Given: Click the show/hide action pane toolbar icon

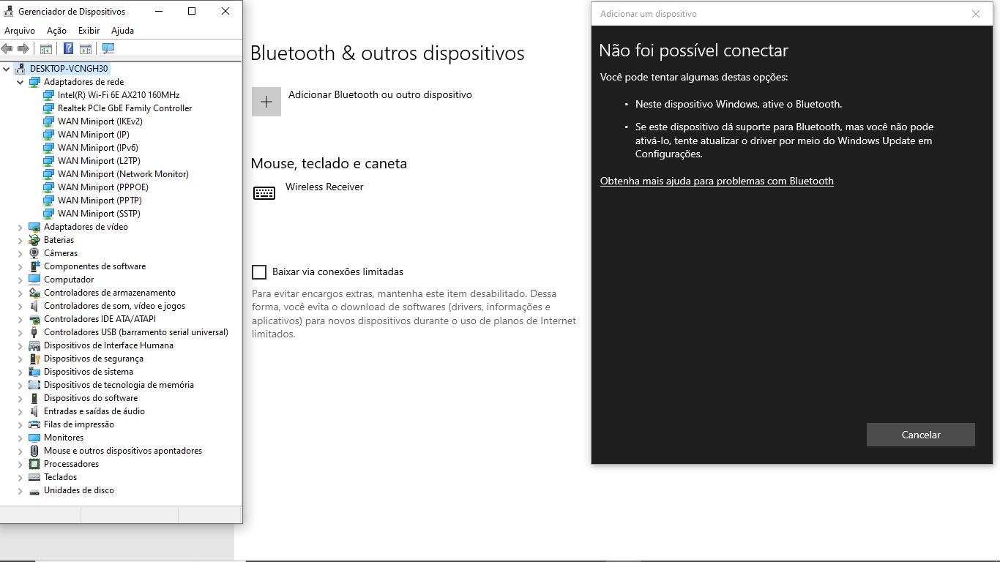Looking at the screenshot, I should tap(86, 48).
